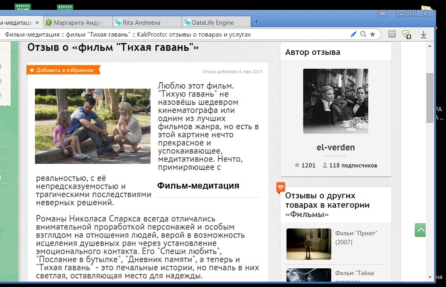Click the Фильм-медитация heading

(x=198, y=185)
